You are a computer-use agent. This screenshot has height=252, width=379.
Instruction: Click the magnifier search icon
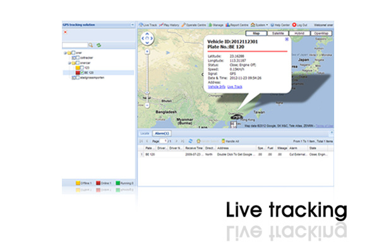tap(90, 45)
